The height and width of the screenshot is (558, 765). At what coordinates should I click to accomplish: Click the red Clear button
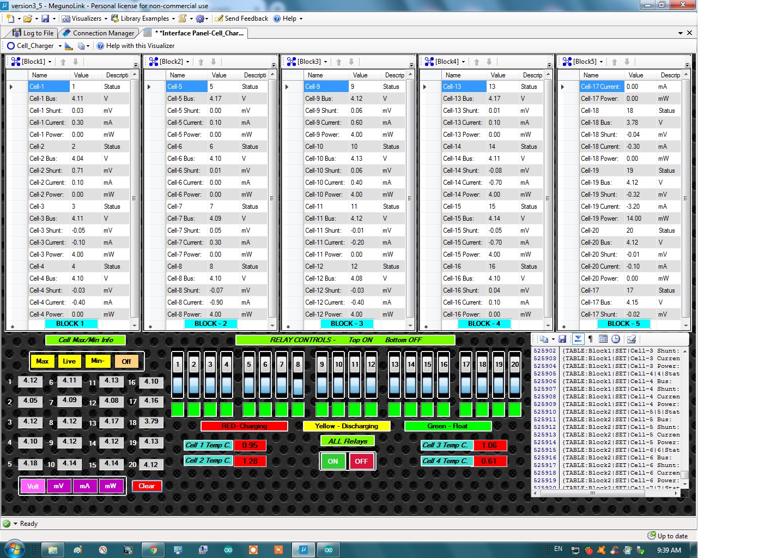click(x=147, y=486)
